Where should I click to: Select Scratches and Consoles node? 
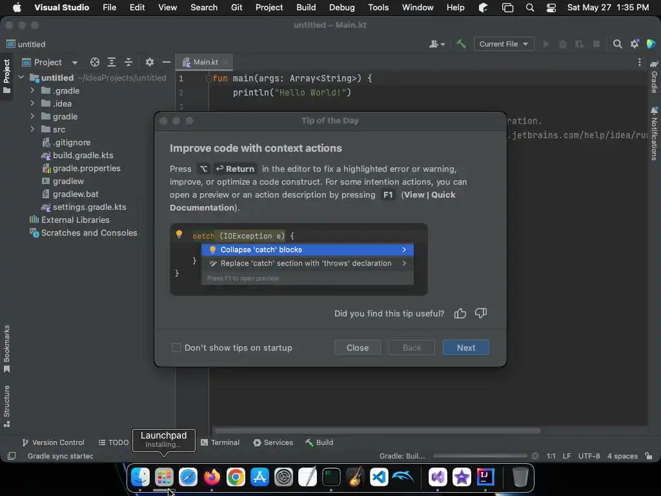(83, 232)
